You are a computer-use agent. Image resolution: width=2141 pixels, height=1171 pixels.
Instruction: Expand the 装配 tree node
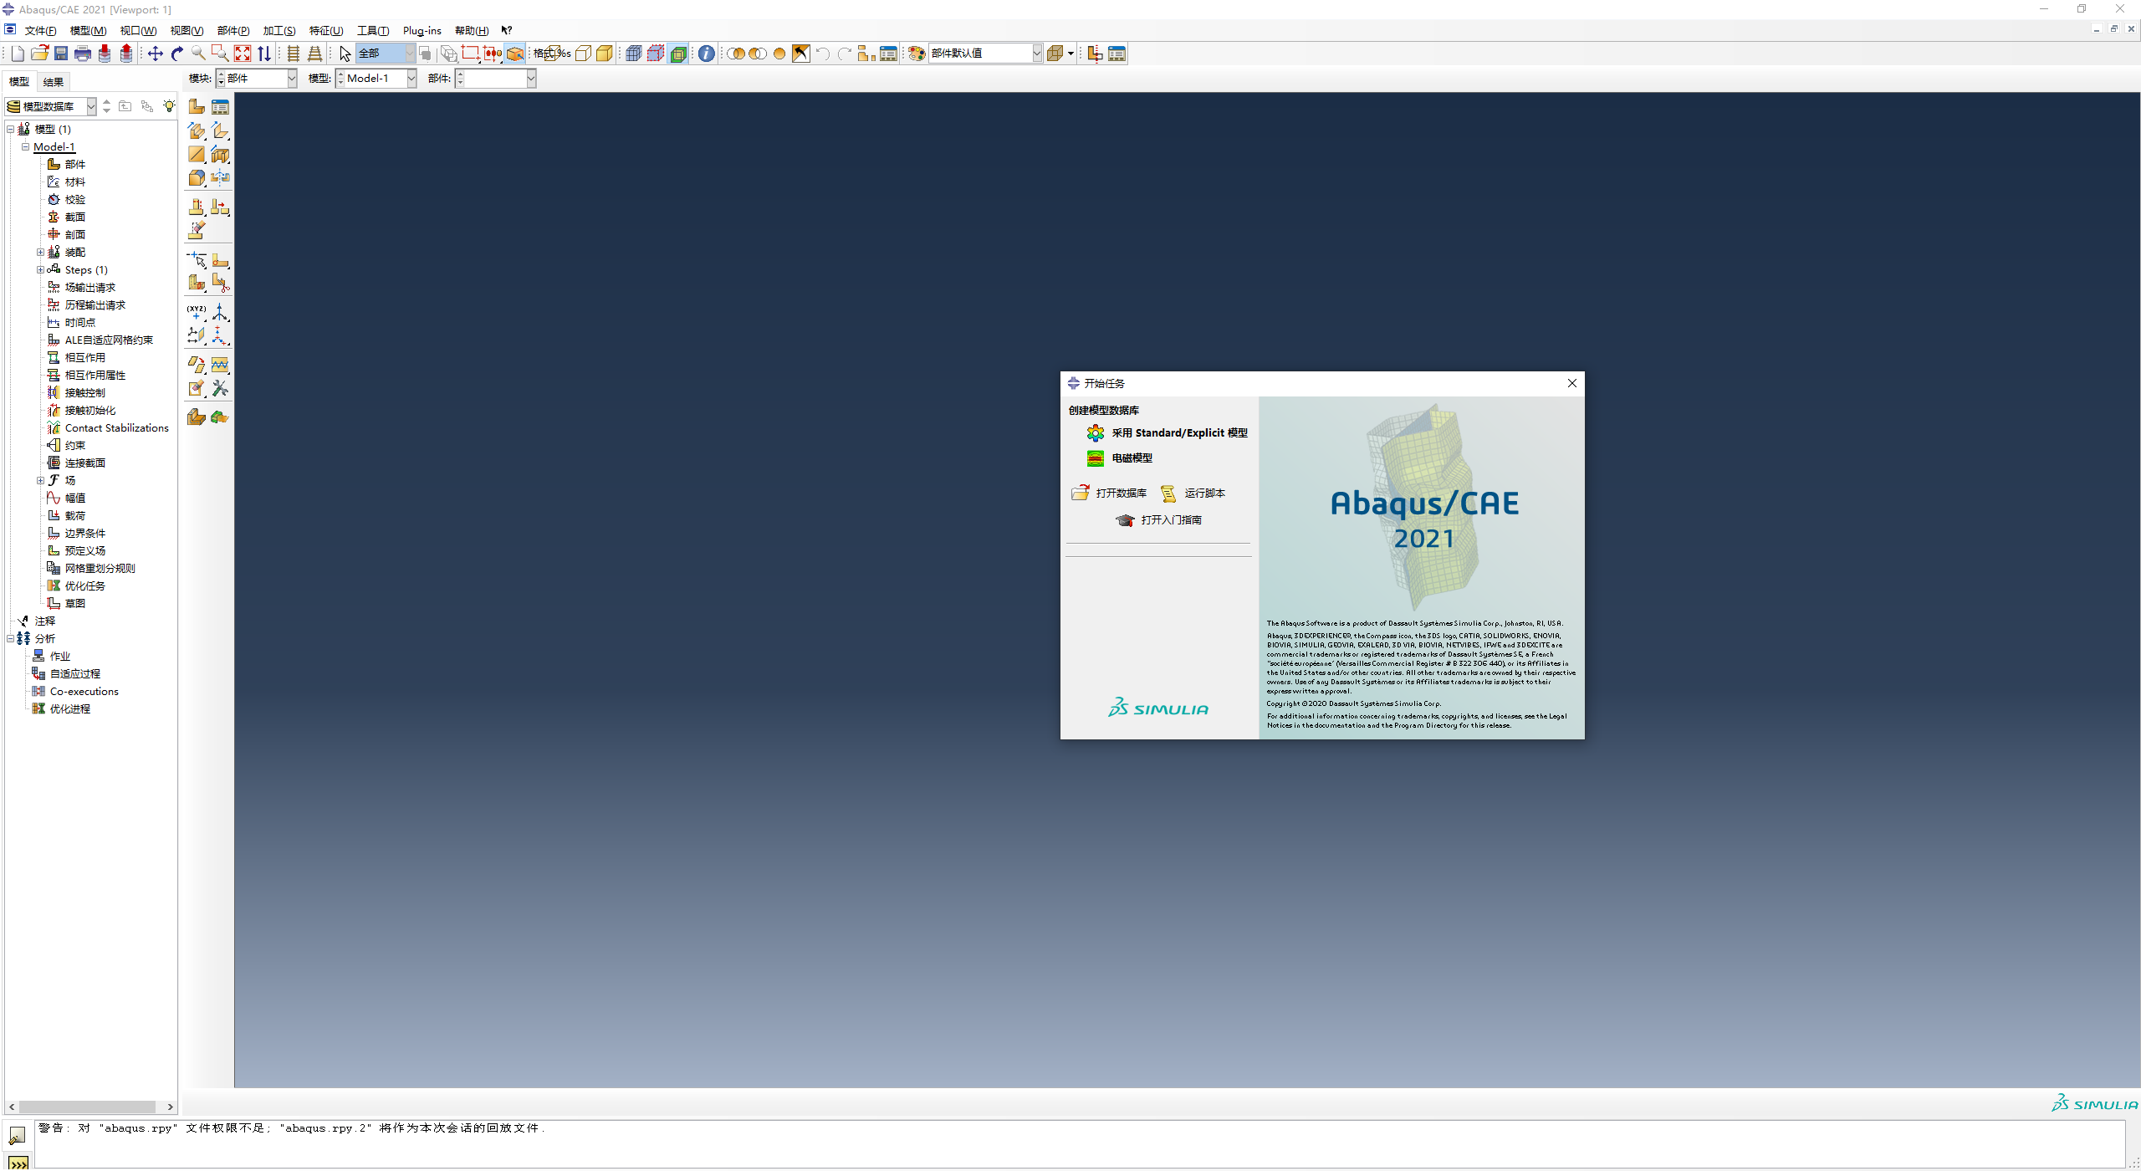pyautogui.click(x=39, y=252)
